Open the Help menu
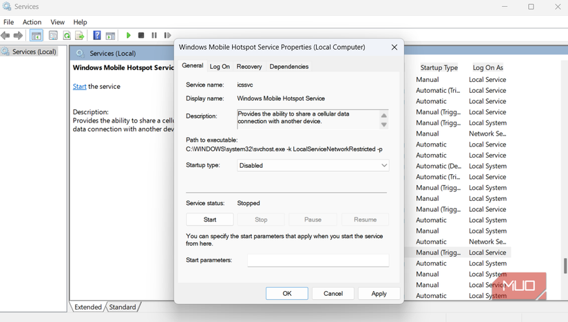Screen dimensions: 568x322 tap(80, 22)
